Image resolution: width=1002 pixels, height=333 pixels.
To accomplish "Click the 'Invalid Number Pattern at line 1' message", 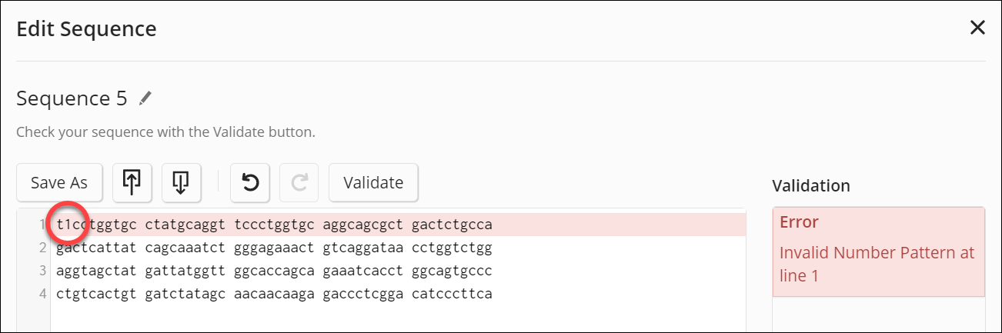I will [x=877, y=264].
